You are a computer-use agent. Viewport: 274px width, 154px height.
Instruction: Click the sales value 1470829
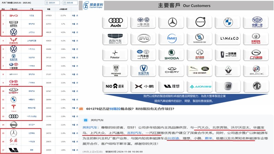[48, 15]
